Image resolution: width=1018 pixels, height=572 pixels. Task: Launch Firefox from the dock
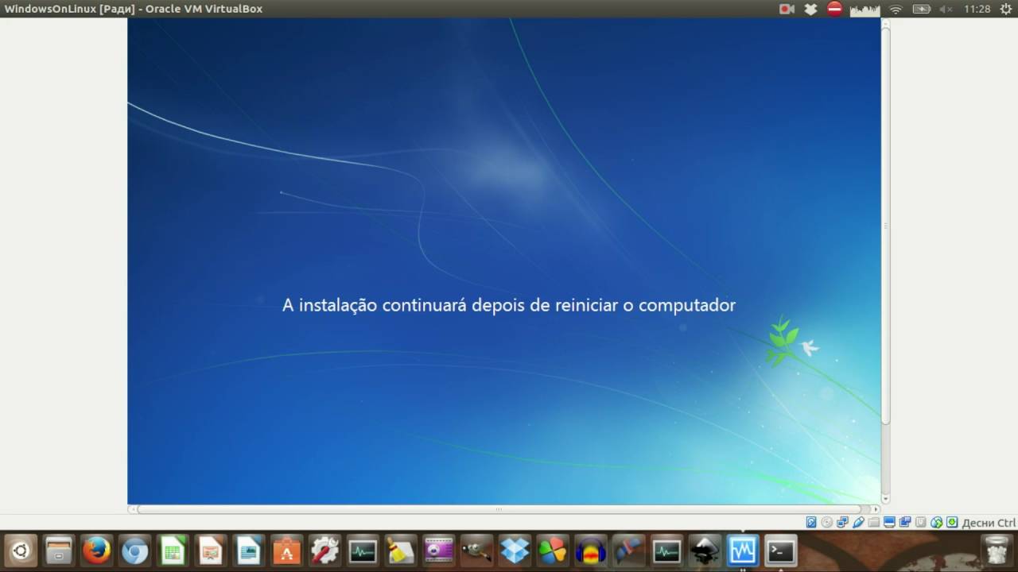pos(97,550)
